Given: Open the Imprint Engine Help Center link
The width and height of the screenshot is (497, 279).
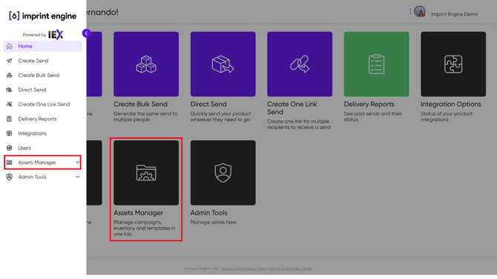Looking at the screenshot, I should 290,269.
